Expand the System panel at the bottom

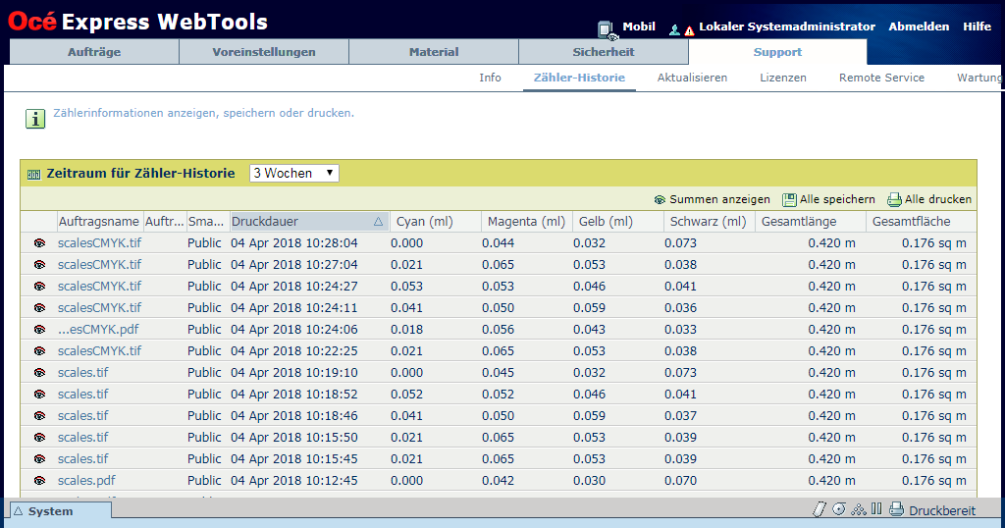(61, 510)
